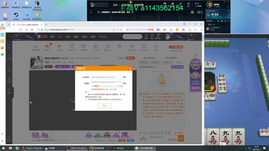The width and height of the screenshot is (269, 151).
Task: Open the gift box icon in streamer toolbar
Action: [120, 46]
